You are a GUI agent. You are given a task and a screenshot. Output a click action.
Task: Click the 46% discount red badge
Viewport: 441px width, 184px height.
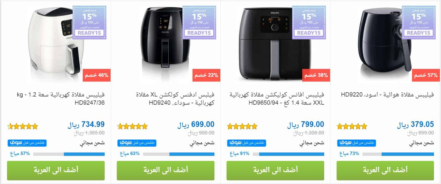(97, 75)
